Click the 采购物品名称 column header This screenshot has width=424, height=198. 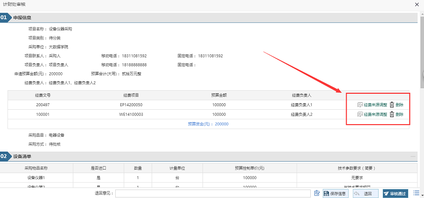coord(36,168)
